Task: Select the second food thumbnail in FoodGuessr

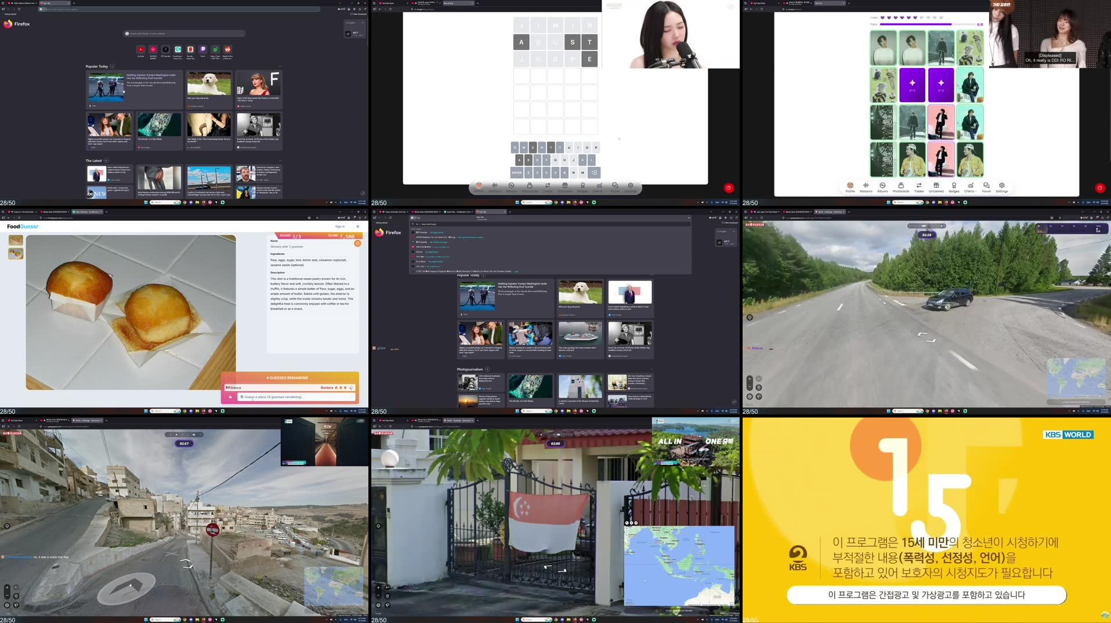Action: pos(16,253)
